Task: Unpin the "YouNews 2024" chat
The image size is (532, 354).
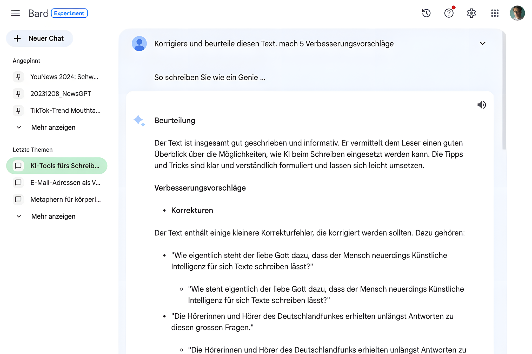Action: pyautogui.click(x=18, y=77)
